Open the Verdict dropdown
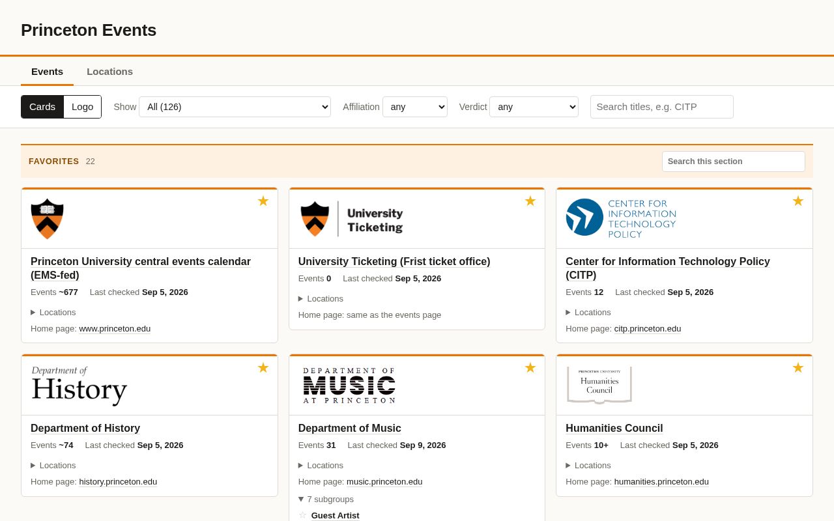 (534, 107)
